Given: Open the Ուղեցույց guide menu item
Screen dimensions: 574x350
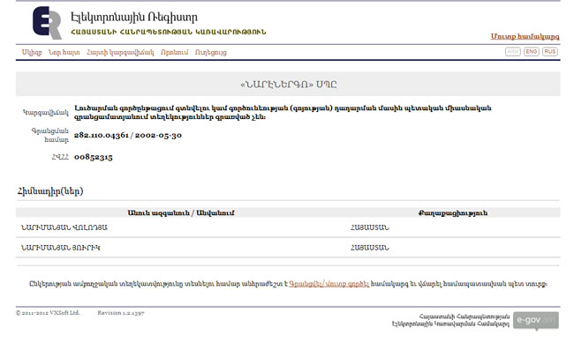Looking at the screenshot, I should [x=211, y=52].
